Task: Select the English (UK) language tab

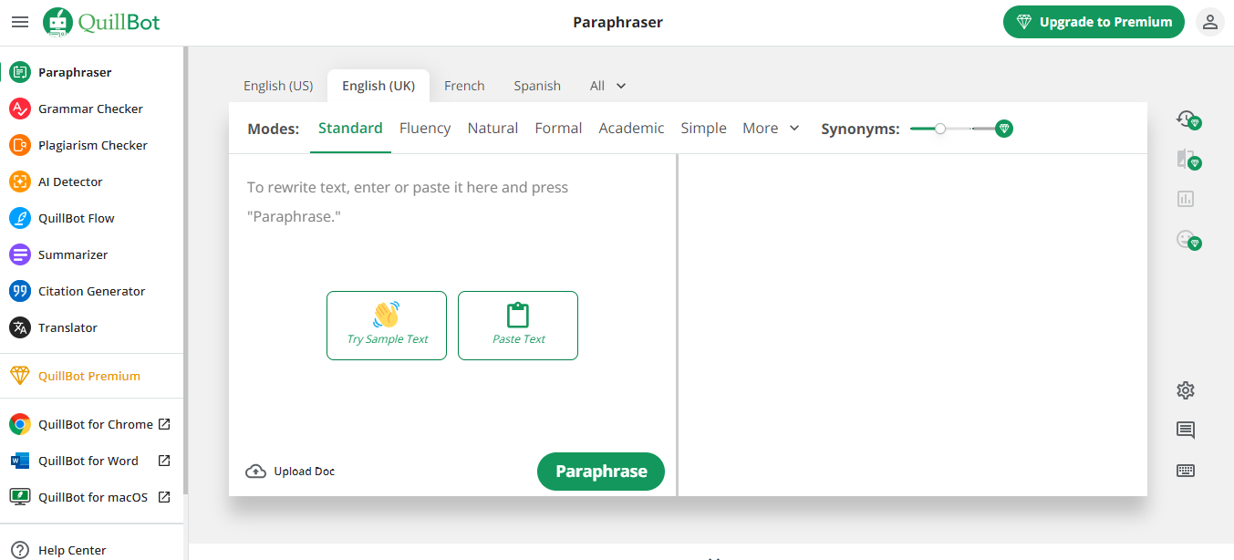Action: [378, 86]
